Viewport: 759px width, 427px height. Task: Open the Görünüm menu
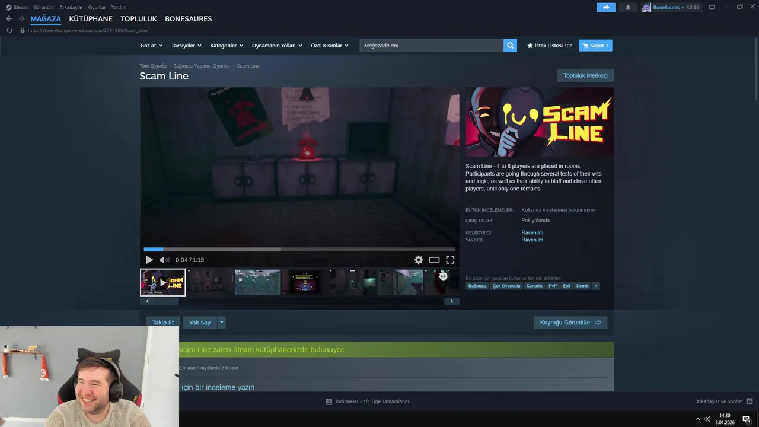(x=43, y=7)
